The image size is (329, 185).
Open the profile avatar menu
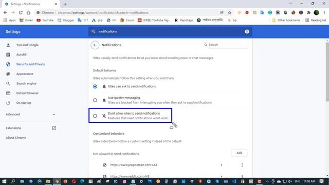tap(316, 12)
